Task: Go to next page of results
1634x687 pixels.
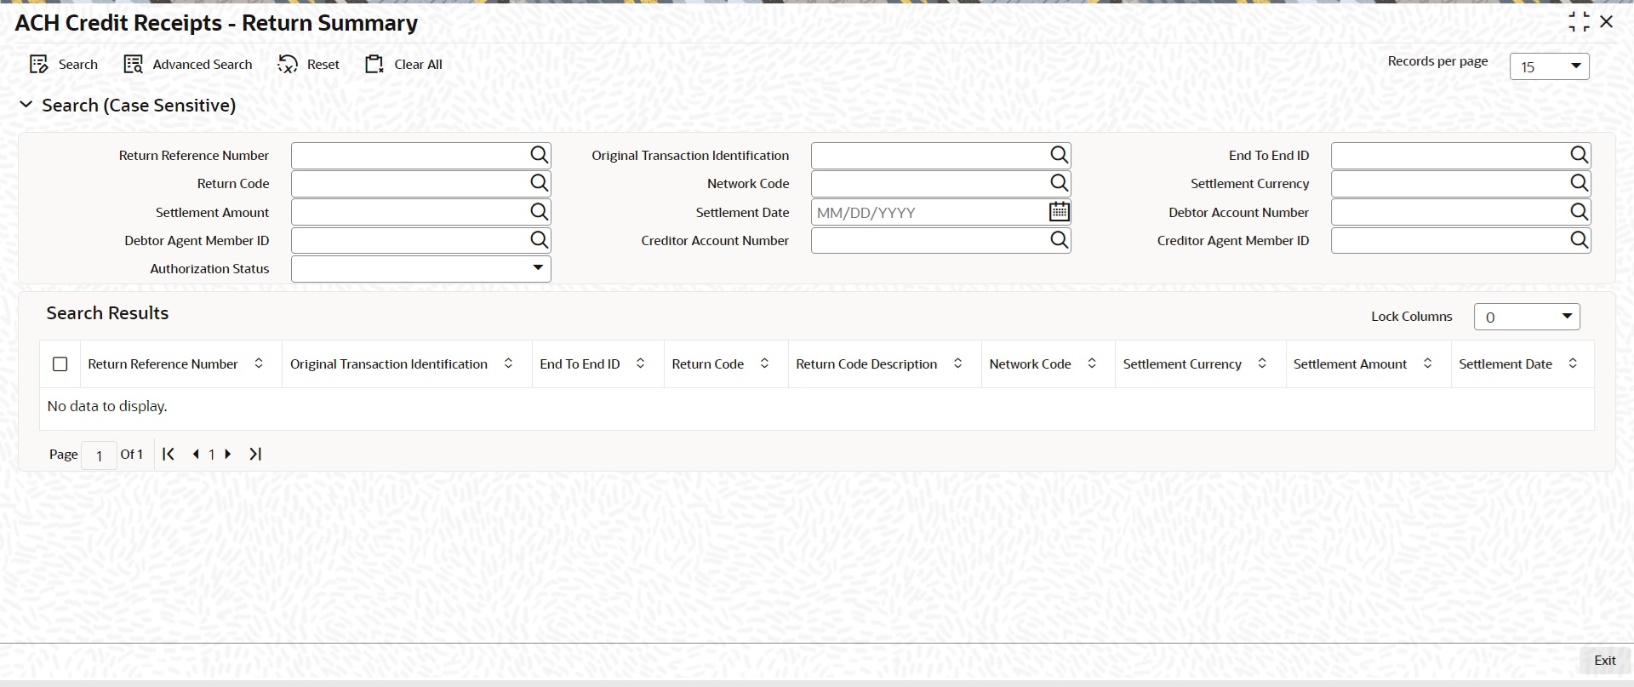Action: pos(228,455)
